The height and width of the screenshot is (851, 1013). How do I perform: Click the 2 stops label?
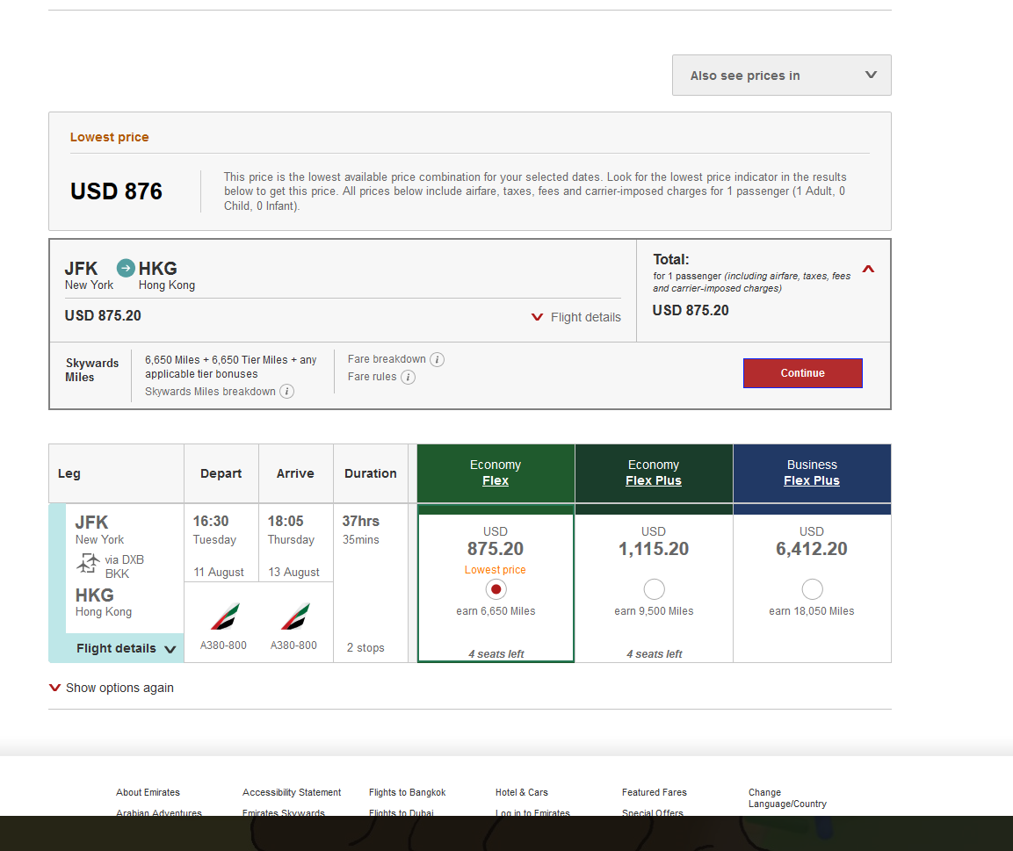click(365, 647)
